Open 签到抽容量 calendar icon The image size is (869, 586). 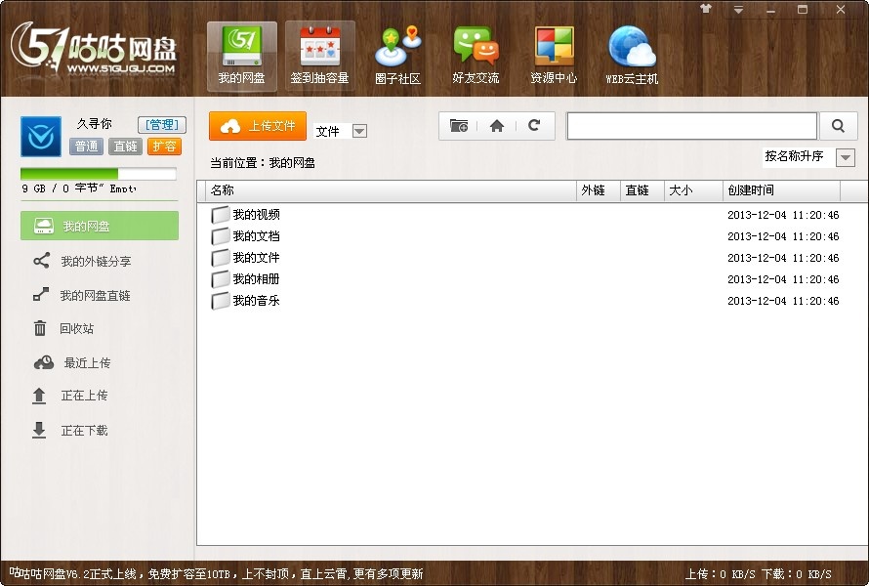point(320,56)
